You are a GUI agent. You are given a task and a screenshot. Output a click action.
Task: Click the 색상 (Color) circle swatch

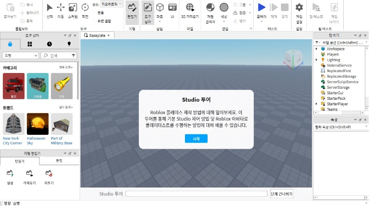coord(224,7)
